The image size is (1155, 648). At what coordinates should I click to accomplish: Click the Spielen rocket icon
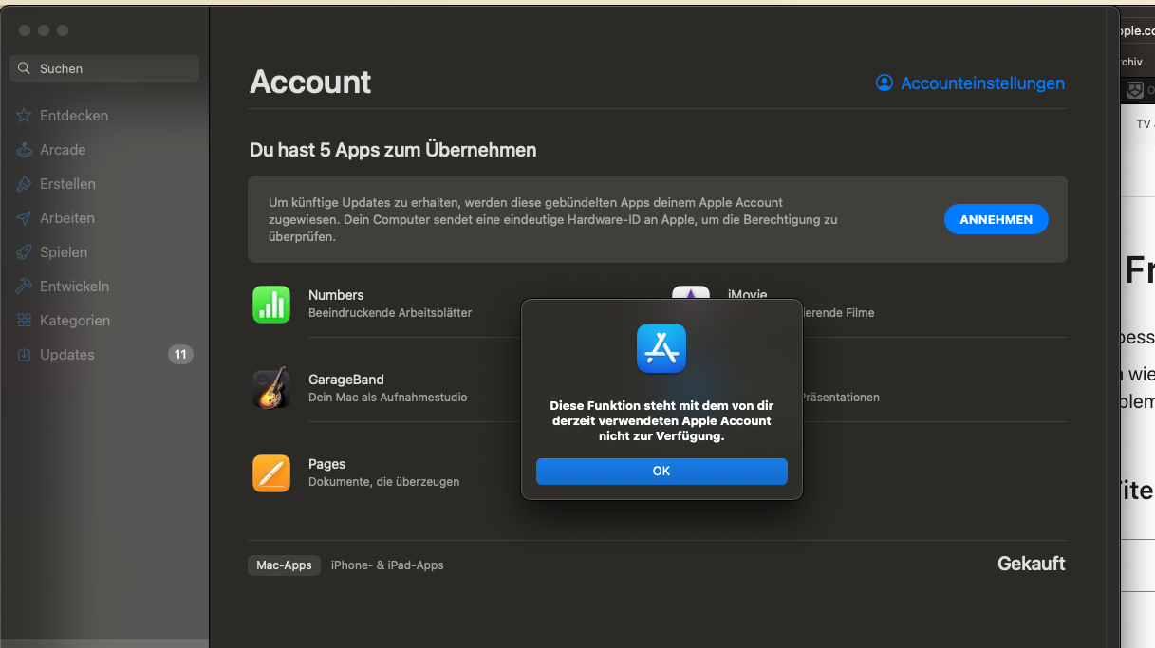click(24, 252)
